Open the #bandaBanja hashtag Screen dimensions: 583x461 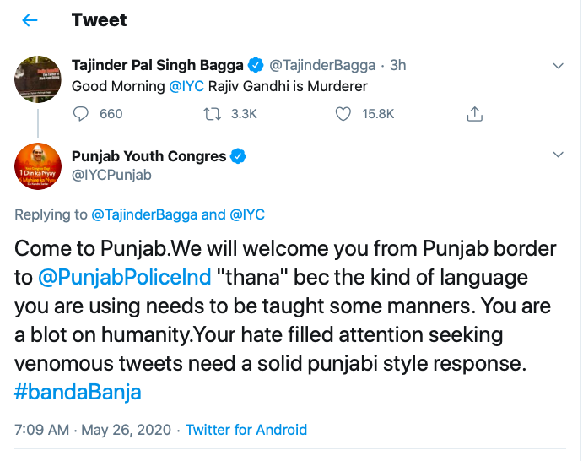[78, 392]
